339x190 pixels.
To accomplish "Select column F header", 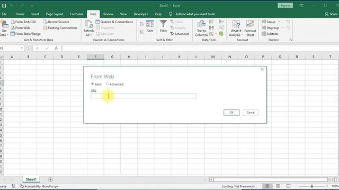I will [95, 57].
